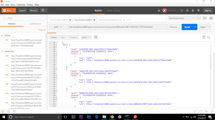The image size is (215, 120).
Task: Open the JSON format dropdown
Action: [86, 37]
